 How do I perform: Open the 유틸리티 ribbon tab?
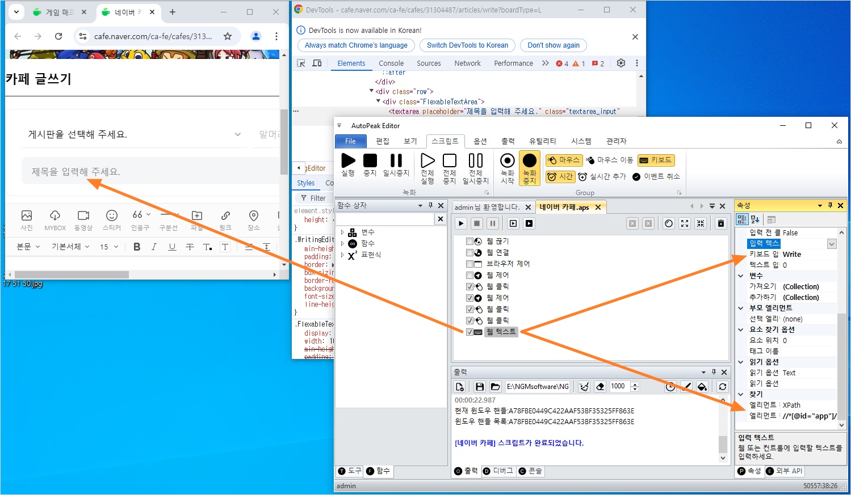543,141
